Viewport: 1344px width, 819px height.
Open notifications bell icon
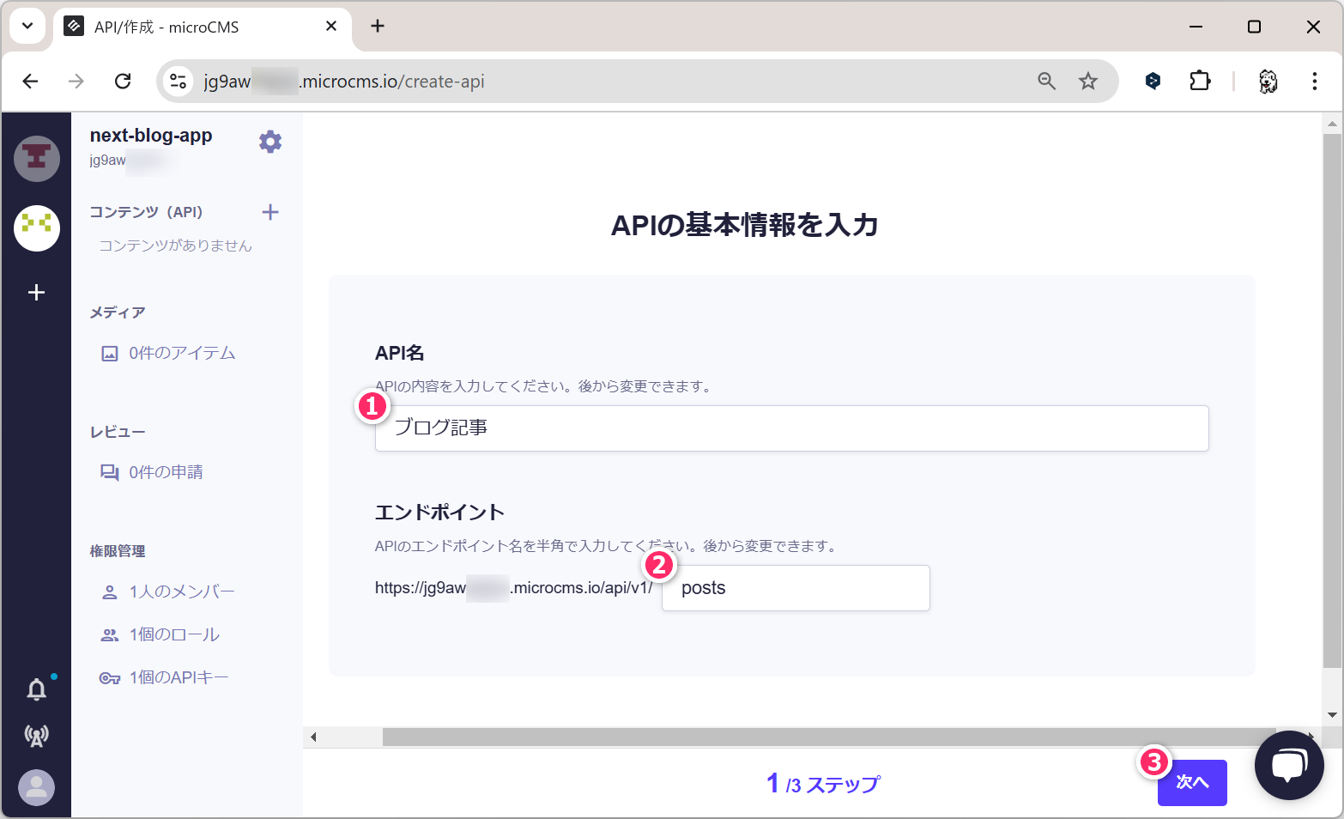[x=36, y=689]
